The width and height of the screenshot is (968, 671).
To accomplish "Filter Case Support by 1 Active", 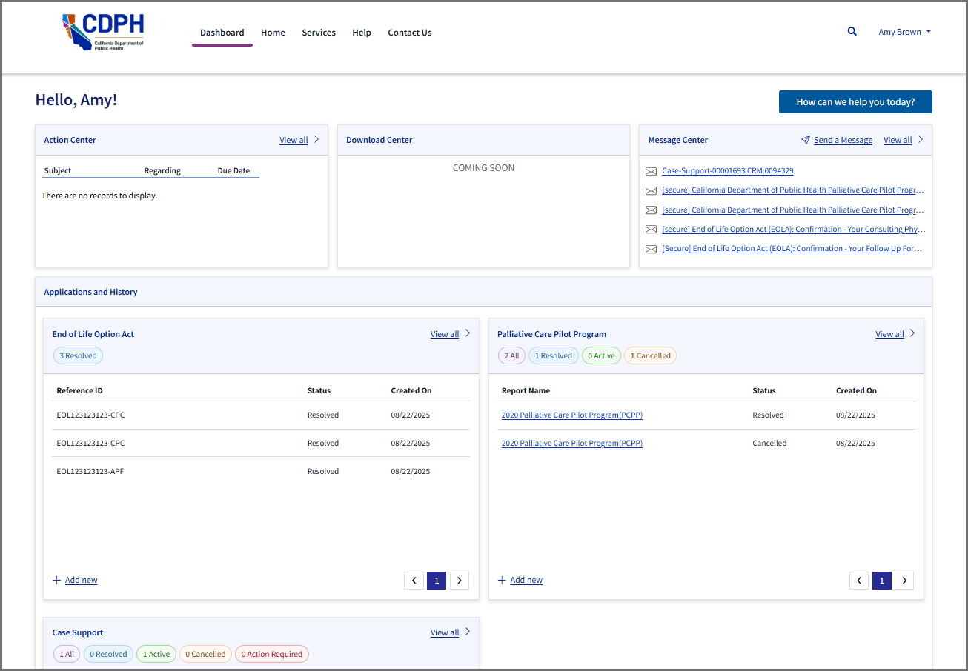I will (156, 654).
